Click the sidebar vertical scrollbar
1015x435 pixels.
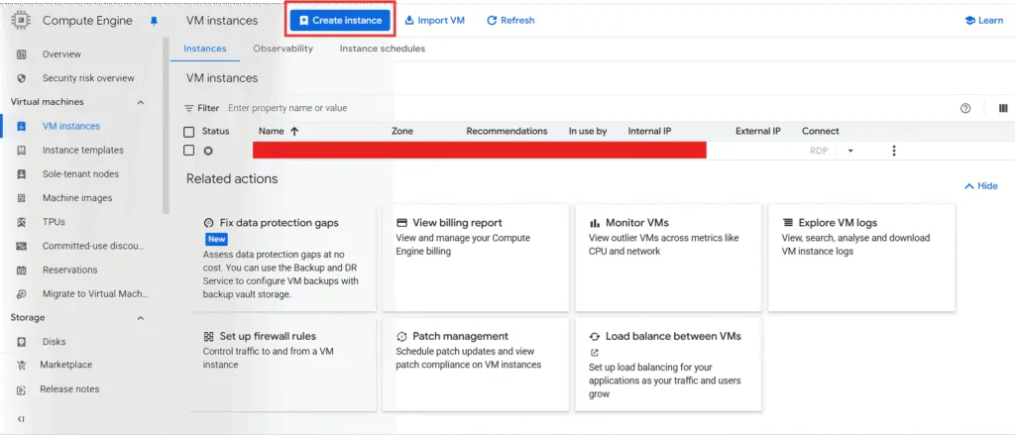point(166,126)
